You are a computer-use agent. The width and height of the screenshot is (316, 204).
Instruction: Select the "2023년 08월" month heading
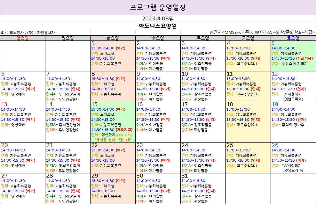tap(158, 19)
